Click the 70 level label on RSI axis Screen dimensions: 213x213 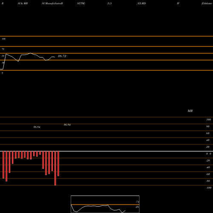(3, 49)
